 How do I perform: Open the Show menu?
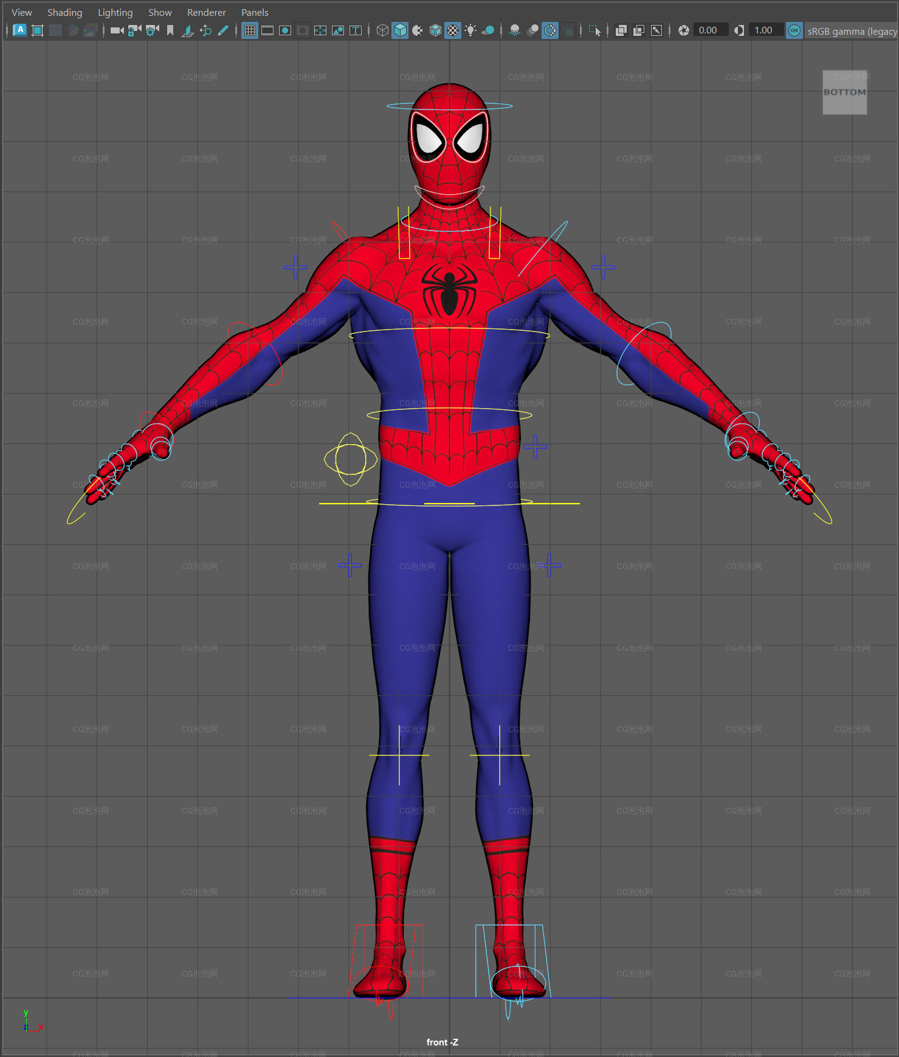coord(160,12)
